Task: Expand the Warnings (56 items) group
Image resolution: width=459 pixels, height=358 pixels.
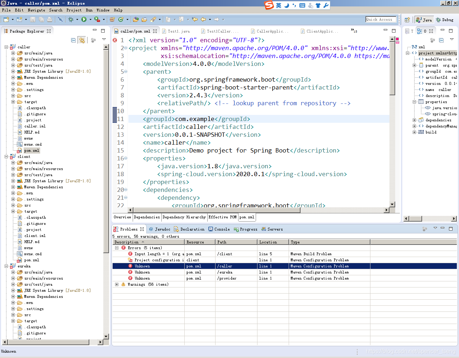Action: [117, 284]
